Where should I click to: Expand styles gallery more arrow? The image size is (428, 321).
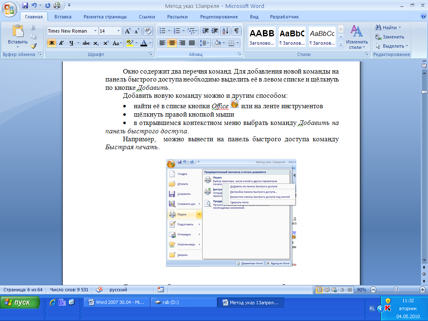point(341,45)
